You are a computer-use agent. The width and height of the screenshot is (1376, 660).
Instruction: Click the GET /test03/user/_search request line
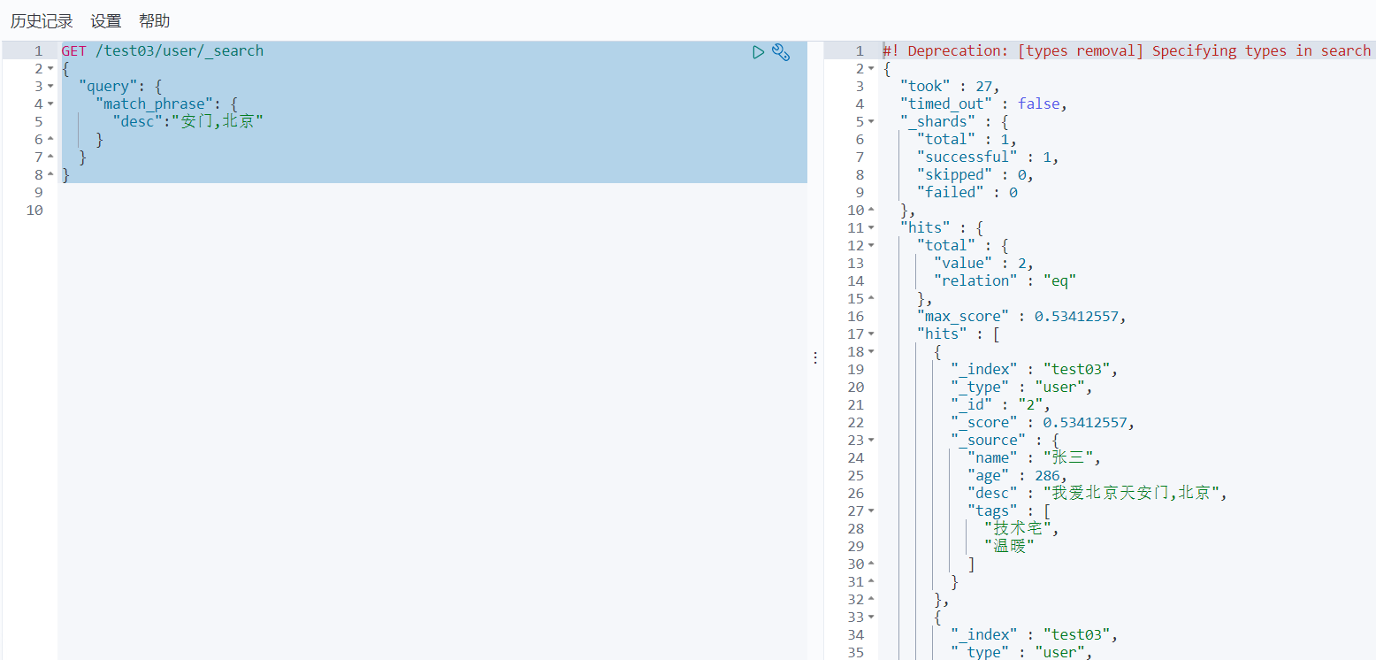(x=163, y=51)
